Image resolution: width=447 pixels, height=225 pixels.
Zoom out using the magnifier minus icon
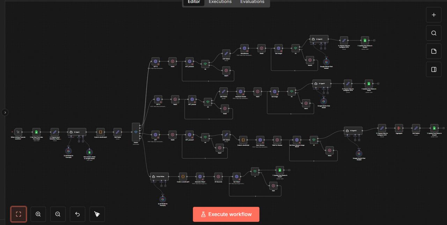point(58,214)
